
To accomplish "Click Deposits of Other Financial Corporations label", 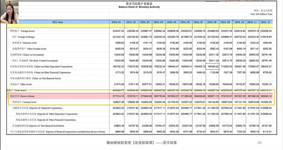I will [x=46, y=120].
